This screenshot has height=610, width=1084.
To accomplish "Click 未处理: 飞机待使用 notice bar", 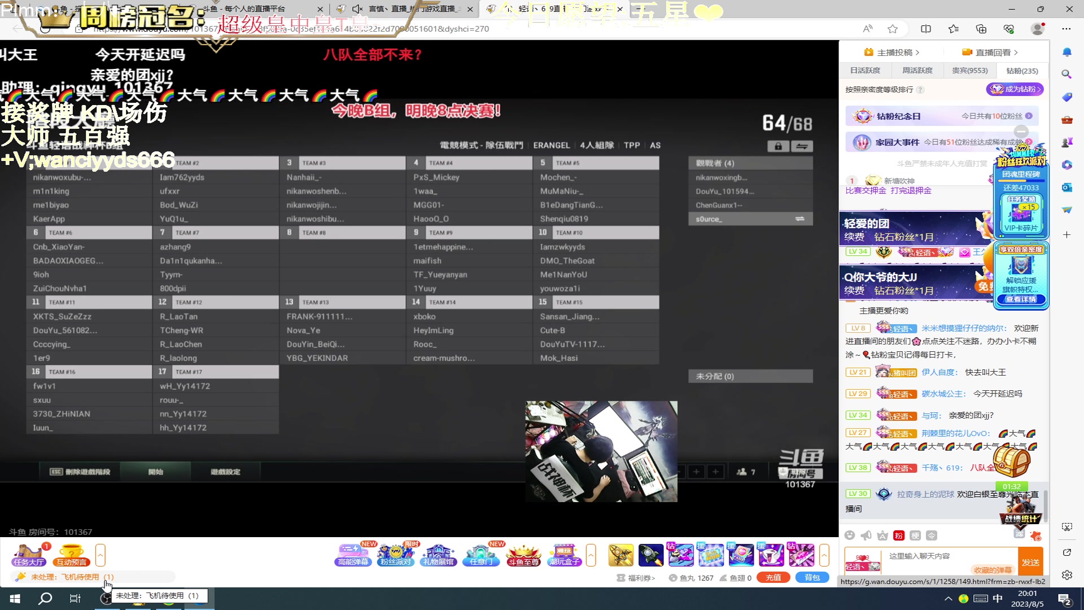I will tap(94, 577).
